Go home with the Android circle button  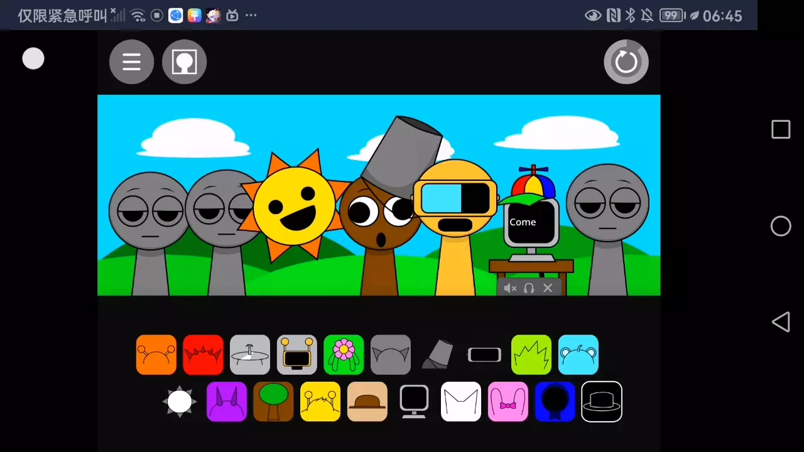(x=781, y=226)
